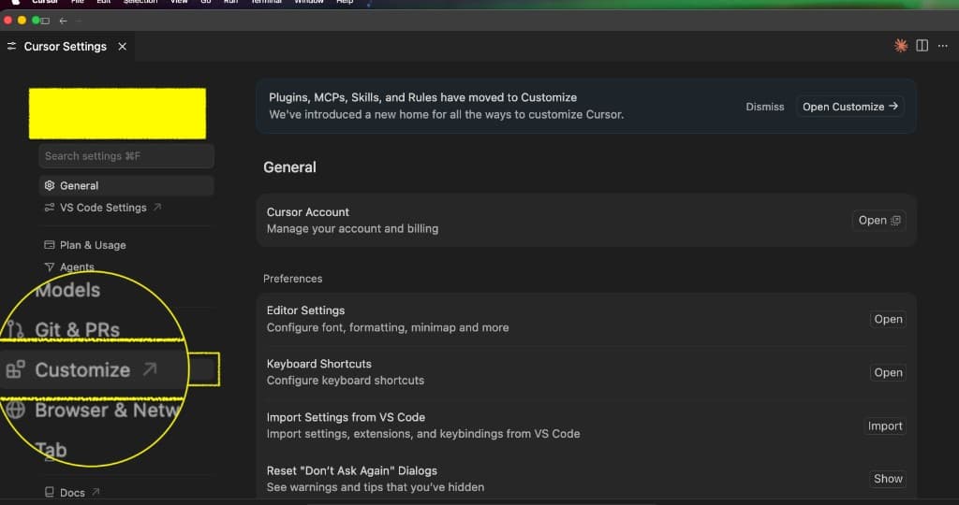
Task: Click the 'Manage your account and billing' text
Action: point(352,229)
